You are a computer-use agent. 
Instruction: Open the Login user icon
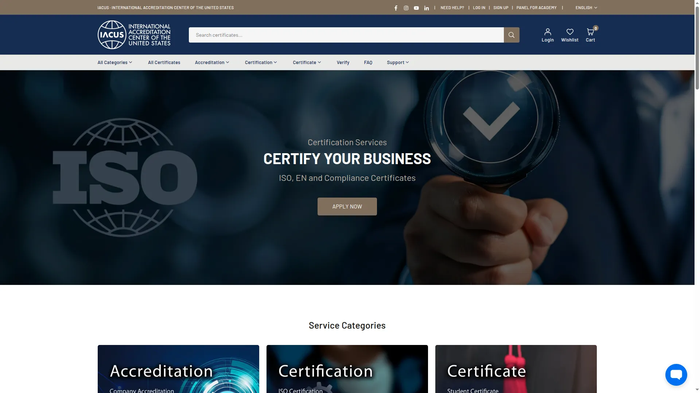(548, 35)
